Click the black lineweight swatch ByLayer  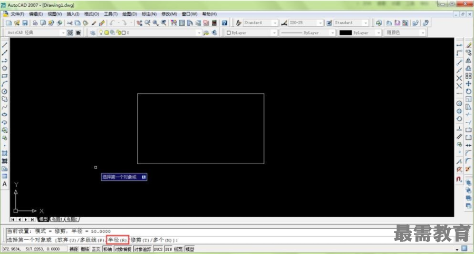click(345, 33)
